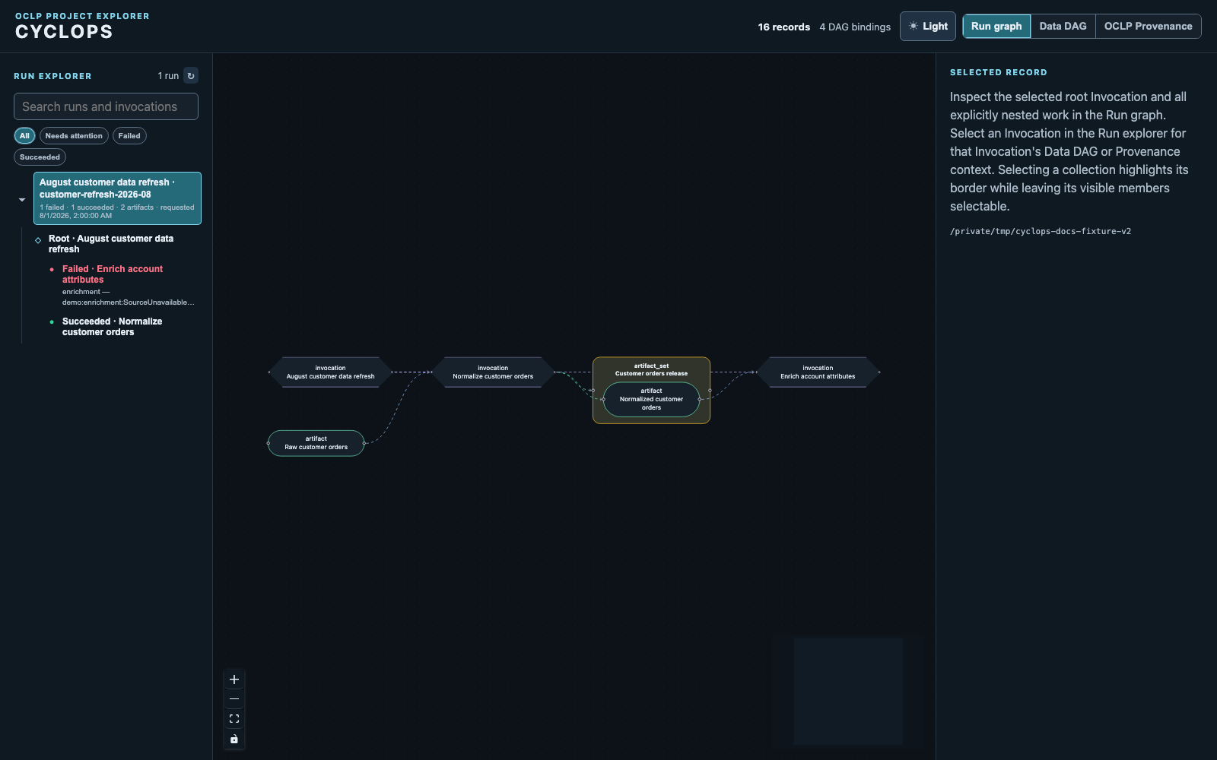Open the OCLP Provenance tab
The image size is (1217, 760).
point(1148,27)
